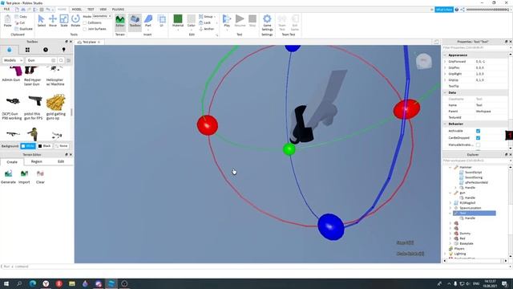Open Windows Start menu
Screen dimensions: 513x289
pos(6,283)
